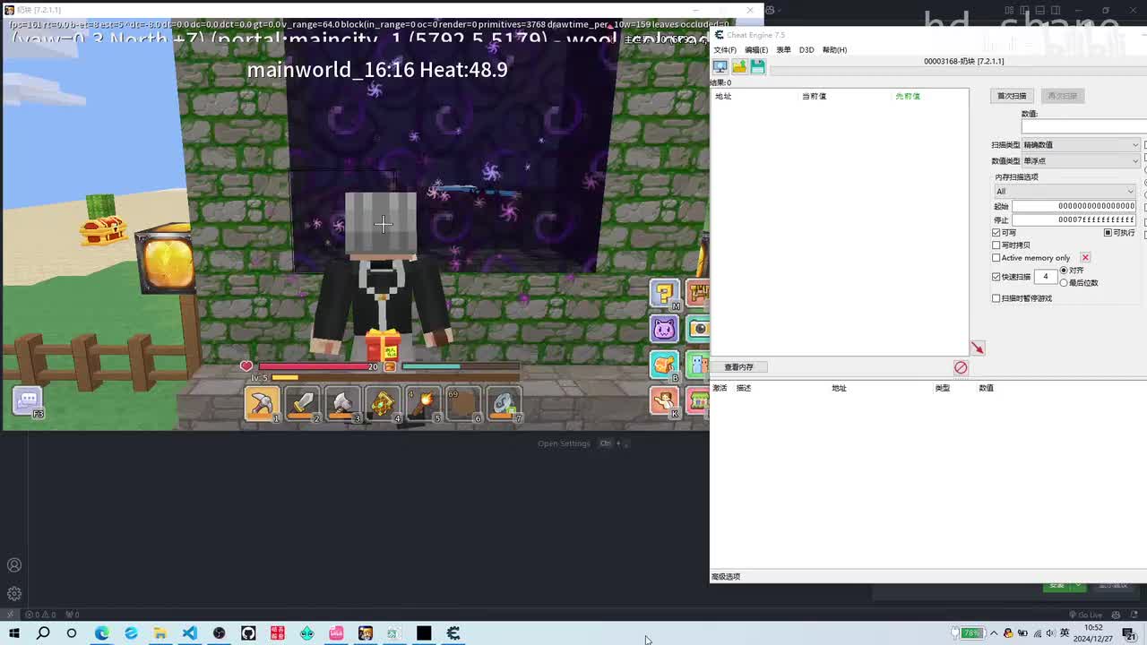This screenshot has height=645, width=1147.
Task: Click the 数值 scan value input field
Action: (1083, 127)
